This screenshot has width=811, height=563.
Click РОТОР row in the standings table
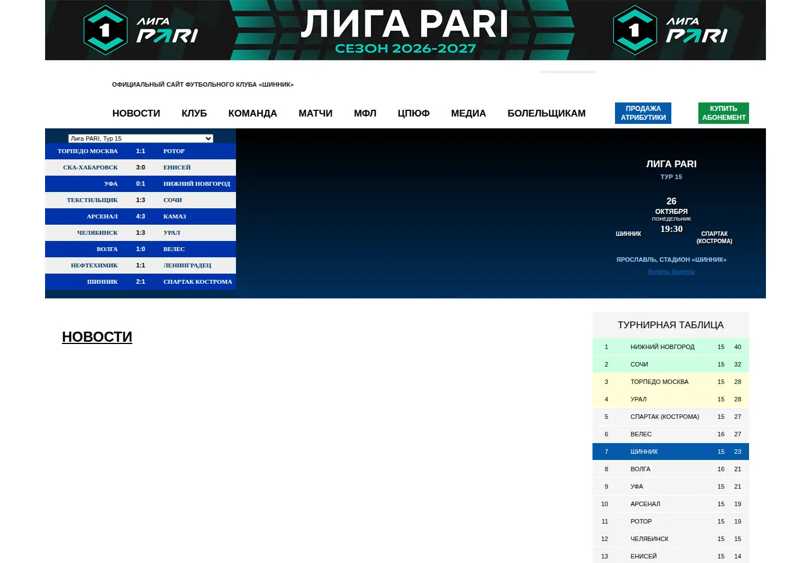tap(671, 521)
